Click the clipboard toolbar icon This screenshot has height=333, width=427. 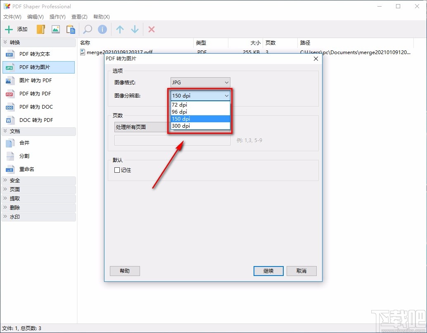(x=71, y=29)
